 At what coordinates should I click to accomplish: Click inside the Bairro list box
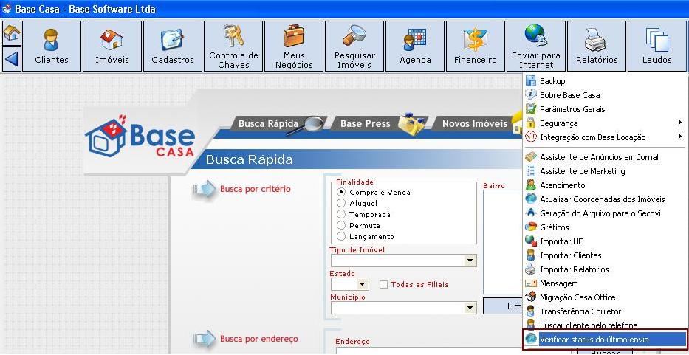coord(503,242)
